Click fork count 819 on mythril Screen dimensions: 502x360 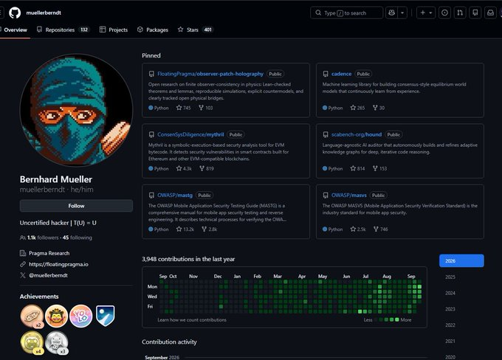(207, 168)
